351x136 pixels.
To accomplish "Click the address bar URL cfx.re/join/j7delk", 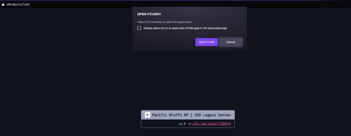I will click(x=18, y=4).
